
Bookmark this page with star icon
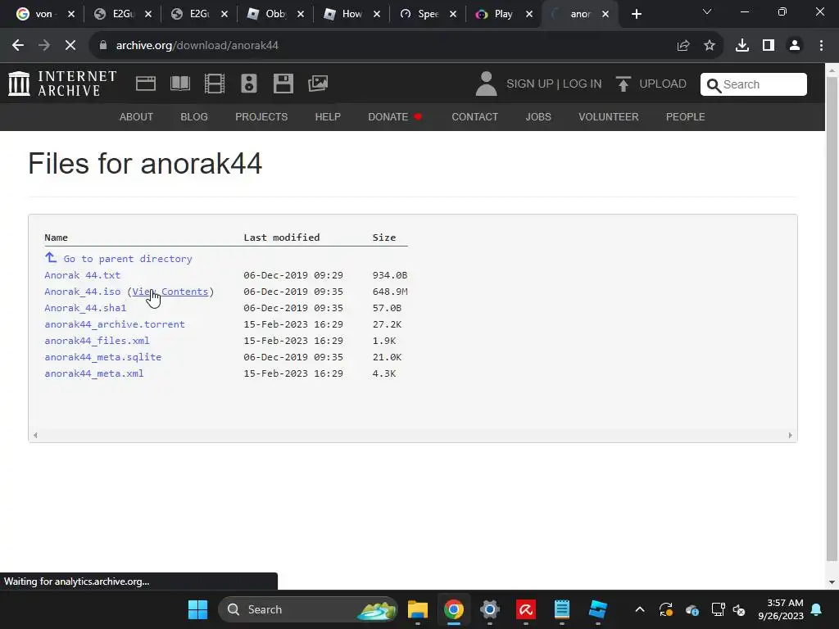(x=710, y=46)
